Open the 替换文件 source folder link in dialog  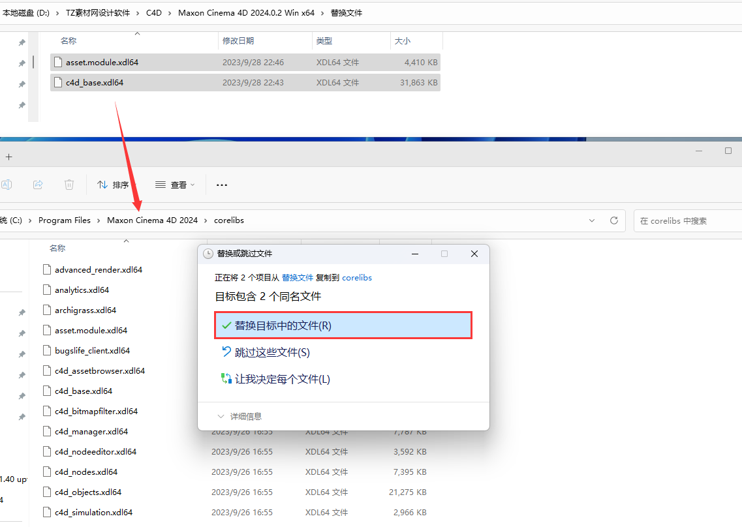click(297, 278)
